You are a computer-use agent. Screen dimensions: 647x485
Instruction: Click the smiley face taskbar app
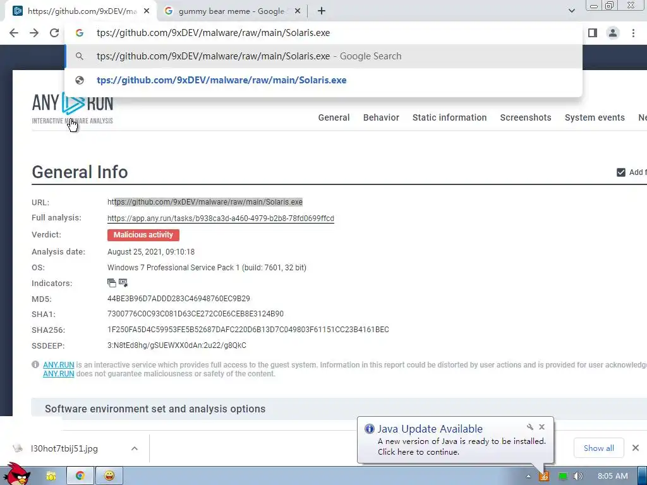pos(109,476)
